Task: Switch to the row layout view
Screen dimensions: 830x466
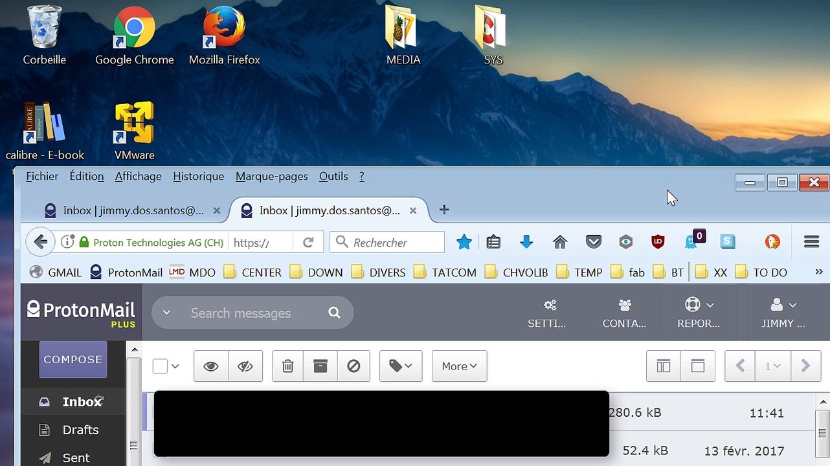Action: click(x=698, y=366)
